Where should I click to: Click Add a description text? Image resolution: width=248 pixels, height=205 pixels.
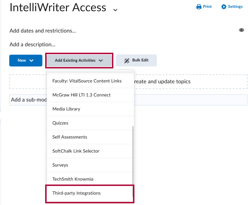32,44
